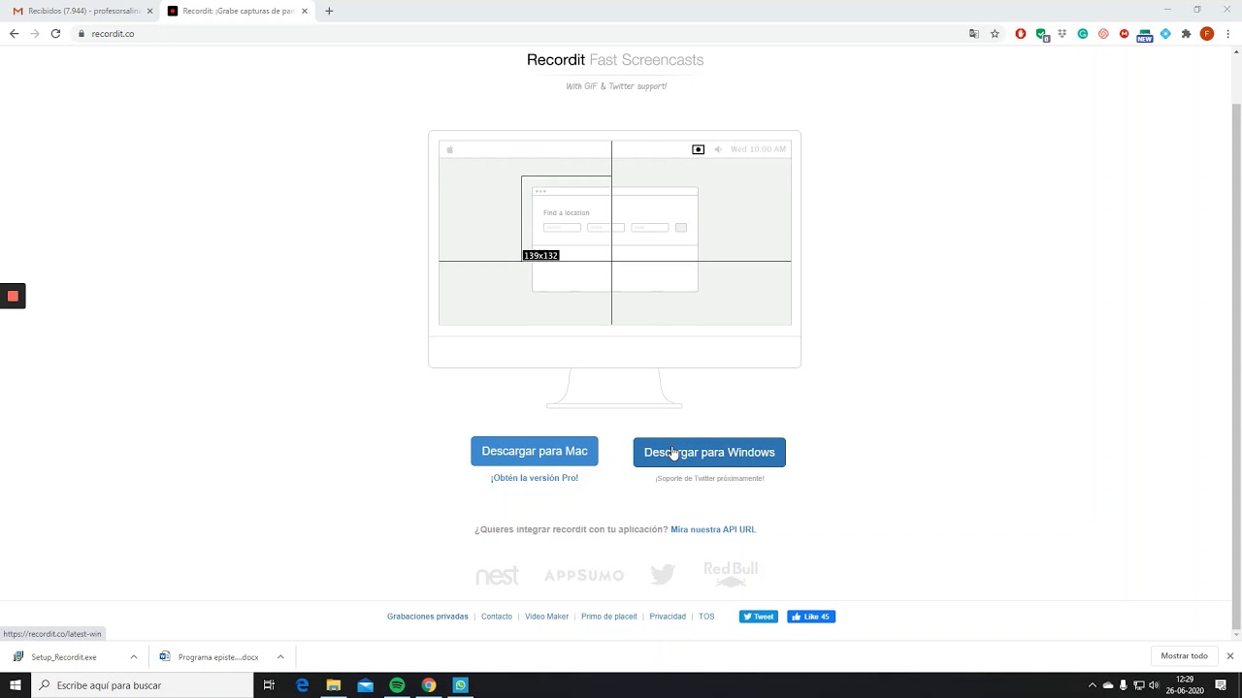Open the Mira nuestra API URL link
The width and height of the screenshot is (1242, 698).
713,529
